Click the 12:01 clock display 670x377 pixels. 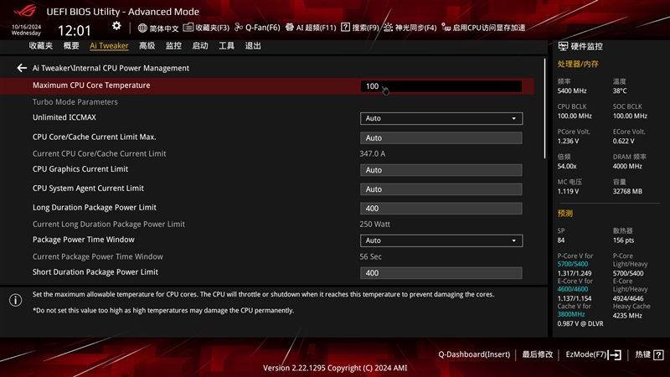(74, 30)
